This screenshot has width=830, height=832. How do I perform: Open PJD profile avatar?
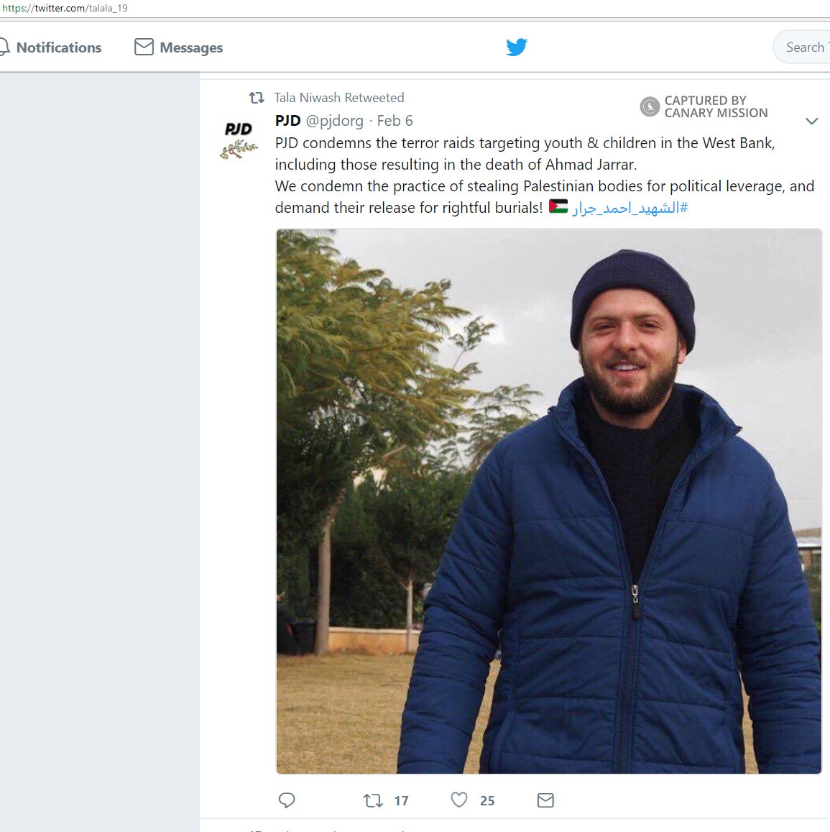coord(239,140)
